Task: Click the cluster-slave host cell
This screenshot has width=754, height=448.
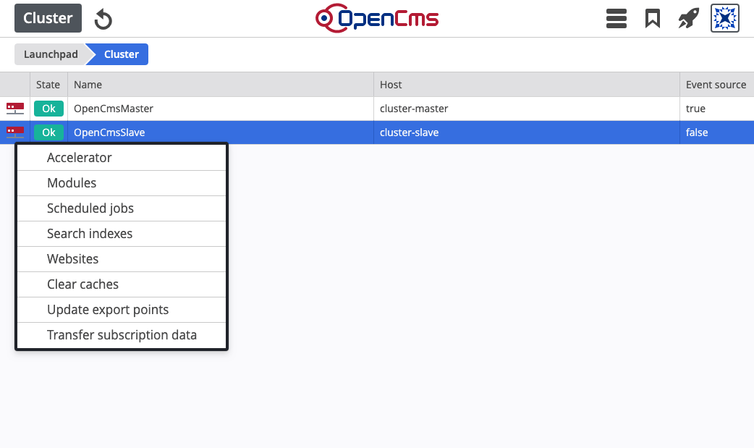Action: (527, 133)
